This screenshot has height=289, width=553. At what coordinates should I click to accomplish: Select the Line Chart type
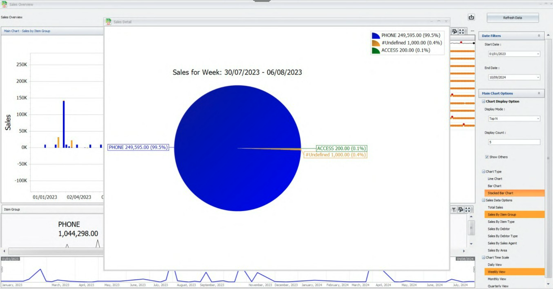point(495,179)
